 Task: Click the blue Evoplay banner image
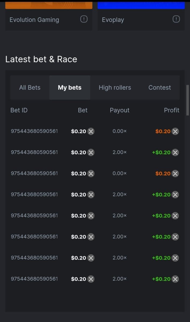tap(141, 5)
